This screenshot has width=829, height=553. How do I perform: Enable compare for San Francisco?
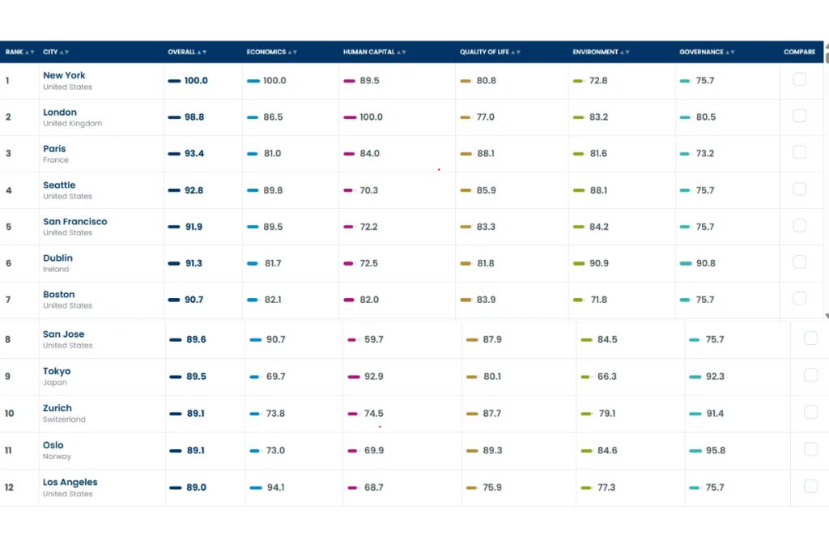point(799,226)
